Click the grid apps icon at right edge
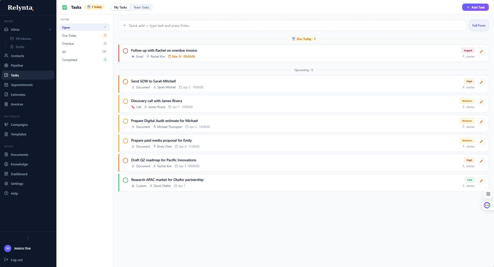Viewport: 494px width, 267px height. [488, 194]
